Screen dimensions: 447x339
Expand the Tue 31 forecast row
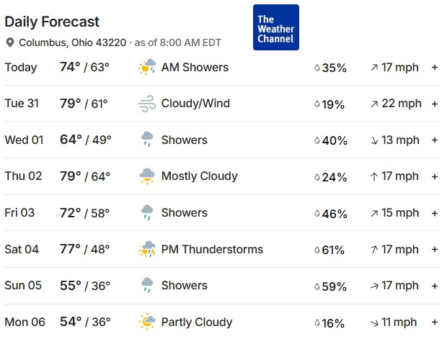tap(435, 104)
